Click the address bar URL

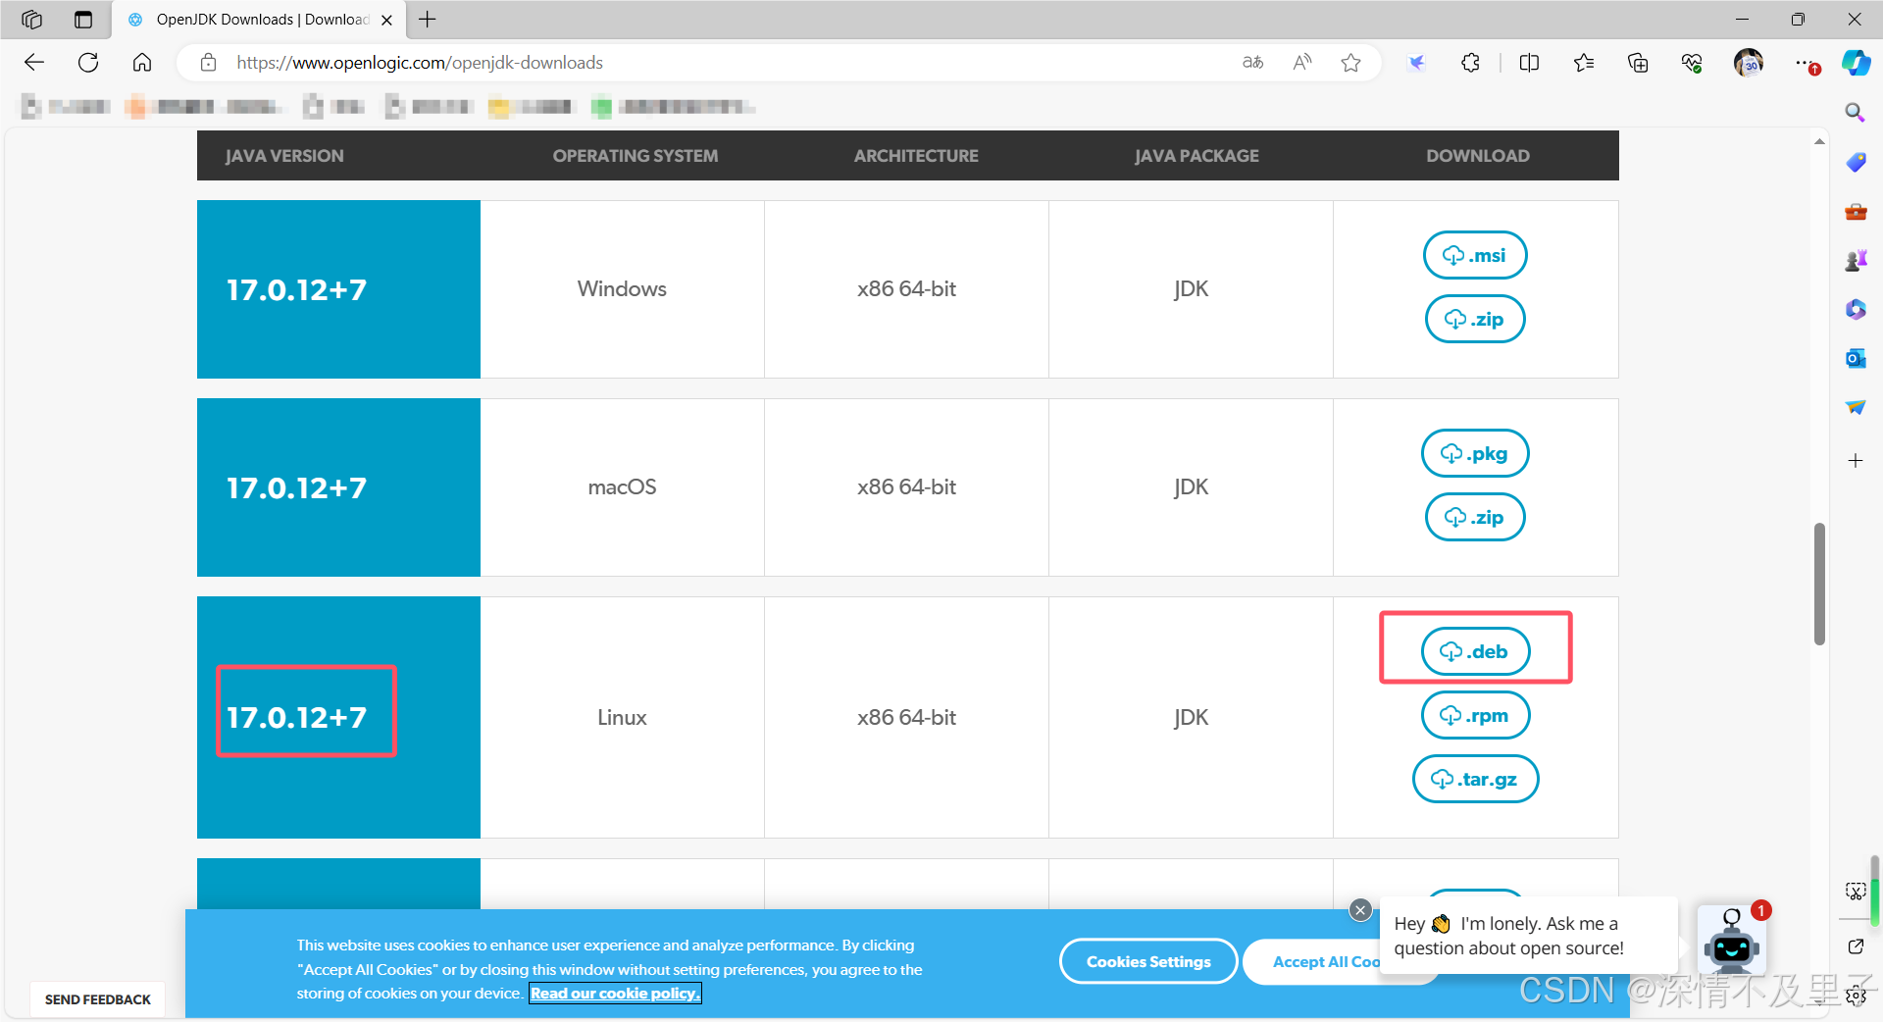coord(420,63)
